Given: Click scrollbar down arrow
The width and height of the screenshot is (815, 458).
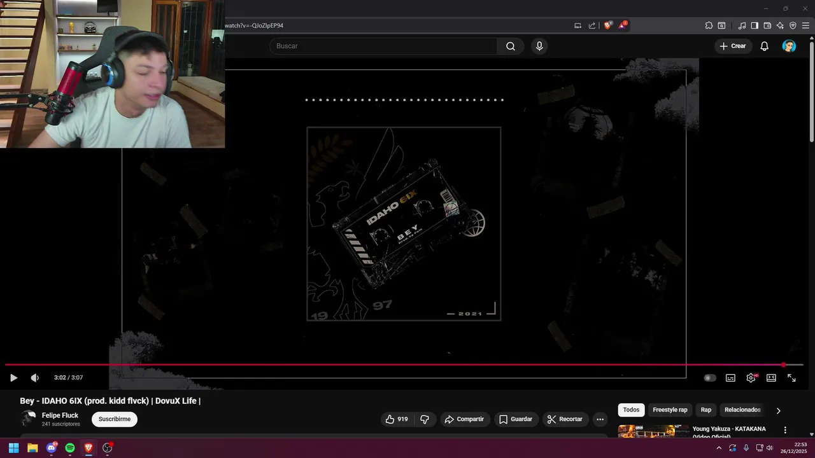Looking at the screenshot, I should (x=811, y=434).
